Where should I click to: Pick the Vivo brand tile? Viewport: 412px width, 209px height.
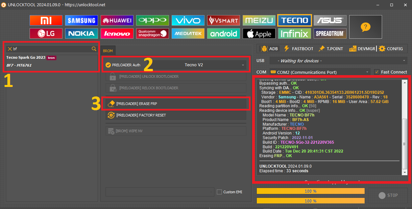[188, 20]
